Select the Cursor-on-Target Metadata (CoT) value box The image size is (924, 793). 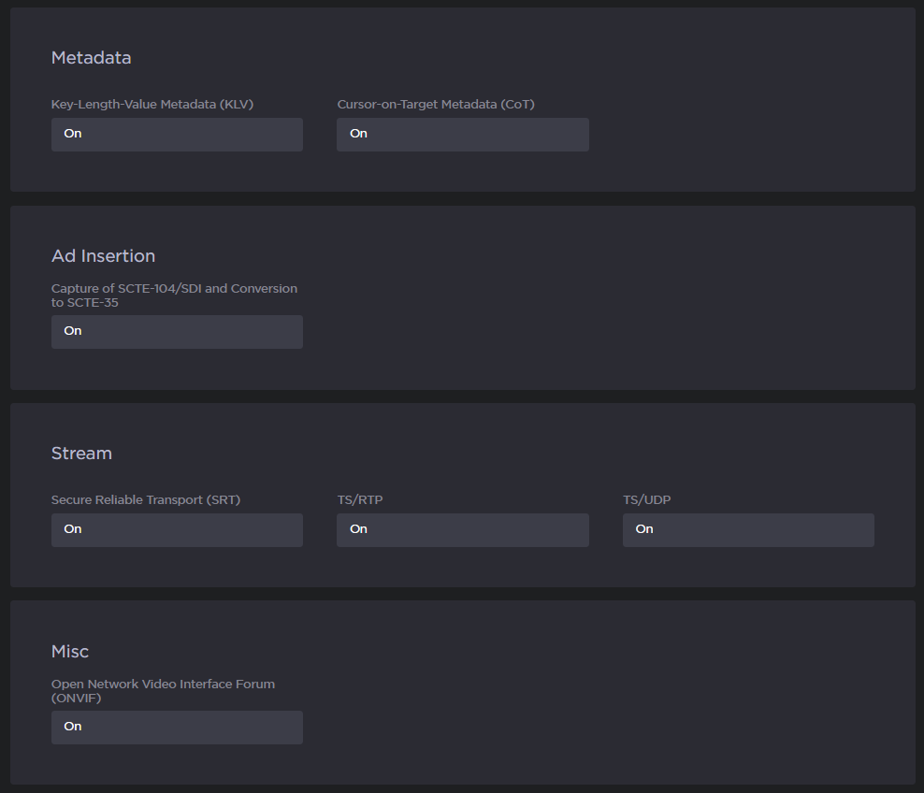coord(462,134)
